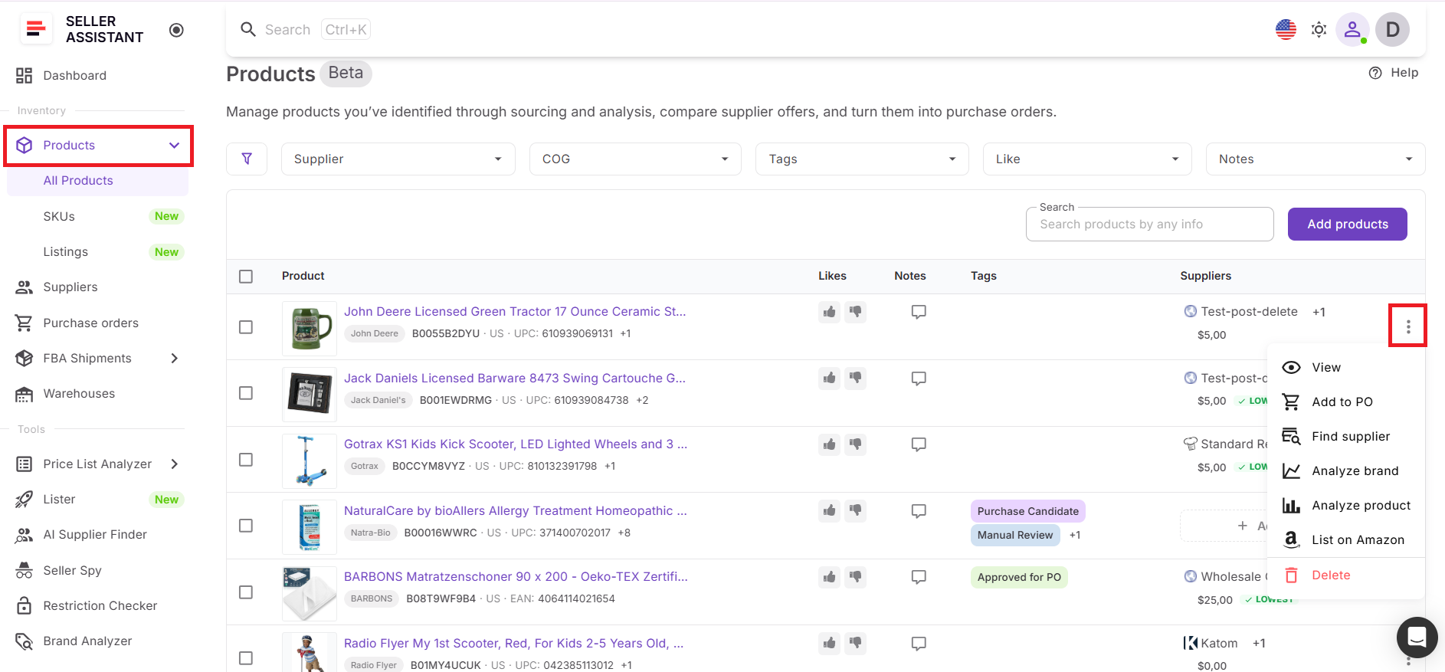Open the Tags filter dropdown
1445x672 pixels.
click(x=862, y=159)
